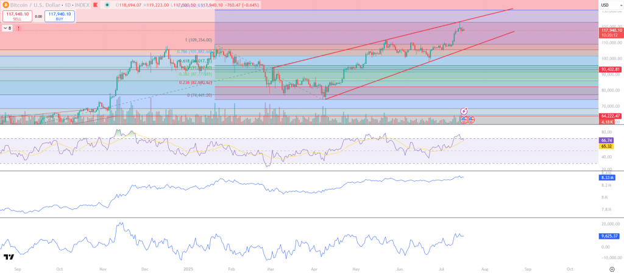Click the red exclamation warning icon
Viewport: 624px width, 273px height.
click(19, 28)
